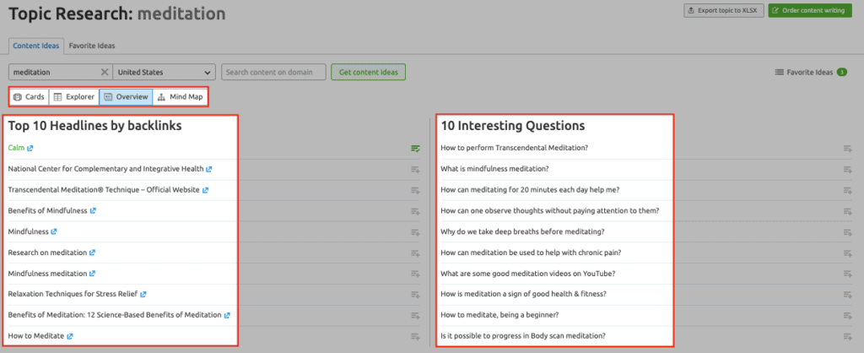Click the Order content writing button
Viewport: 864px width, 353px height.
pyautogui.click(x=812, y=11)
